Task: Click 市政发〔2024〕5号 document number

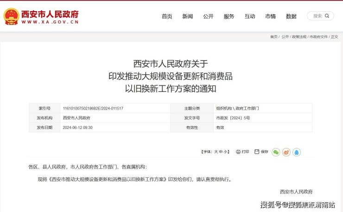Action: (233, 118)
